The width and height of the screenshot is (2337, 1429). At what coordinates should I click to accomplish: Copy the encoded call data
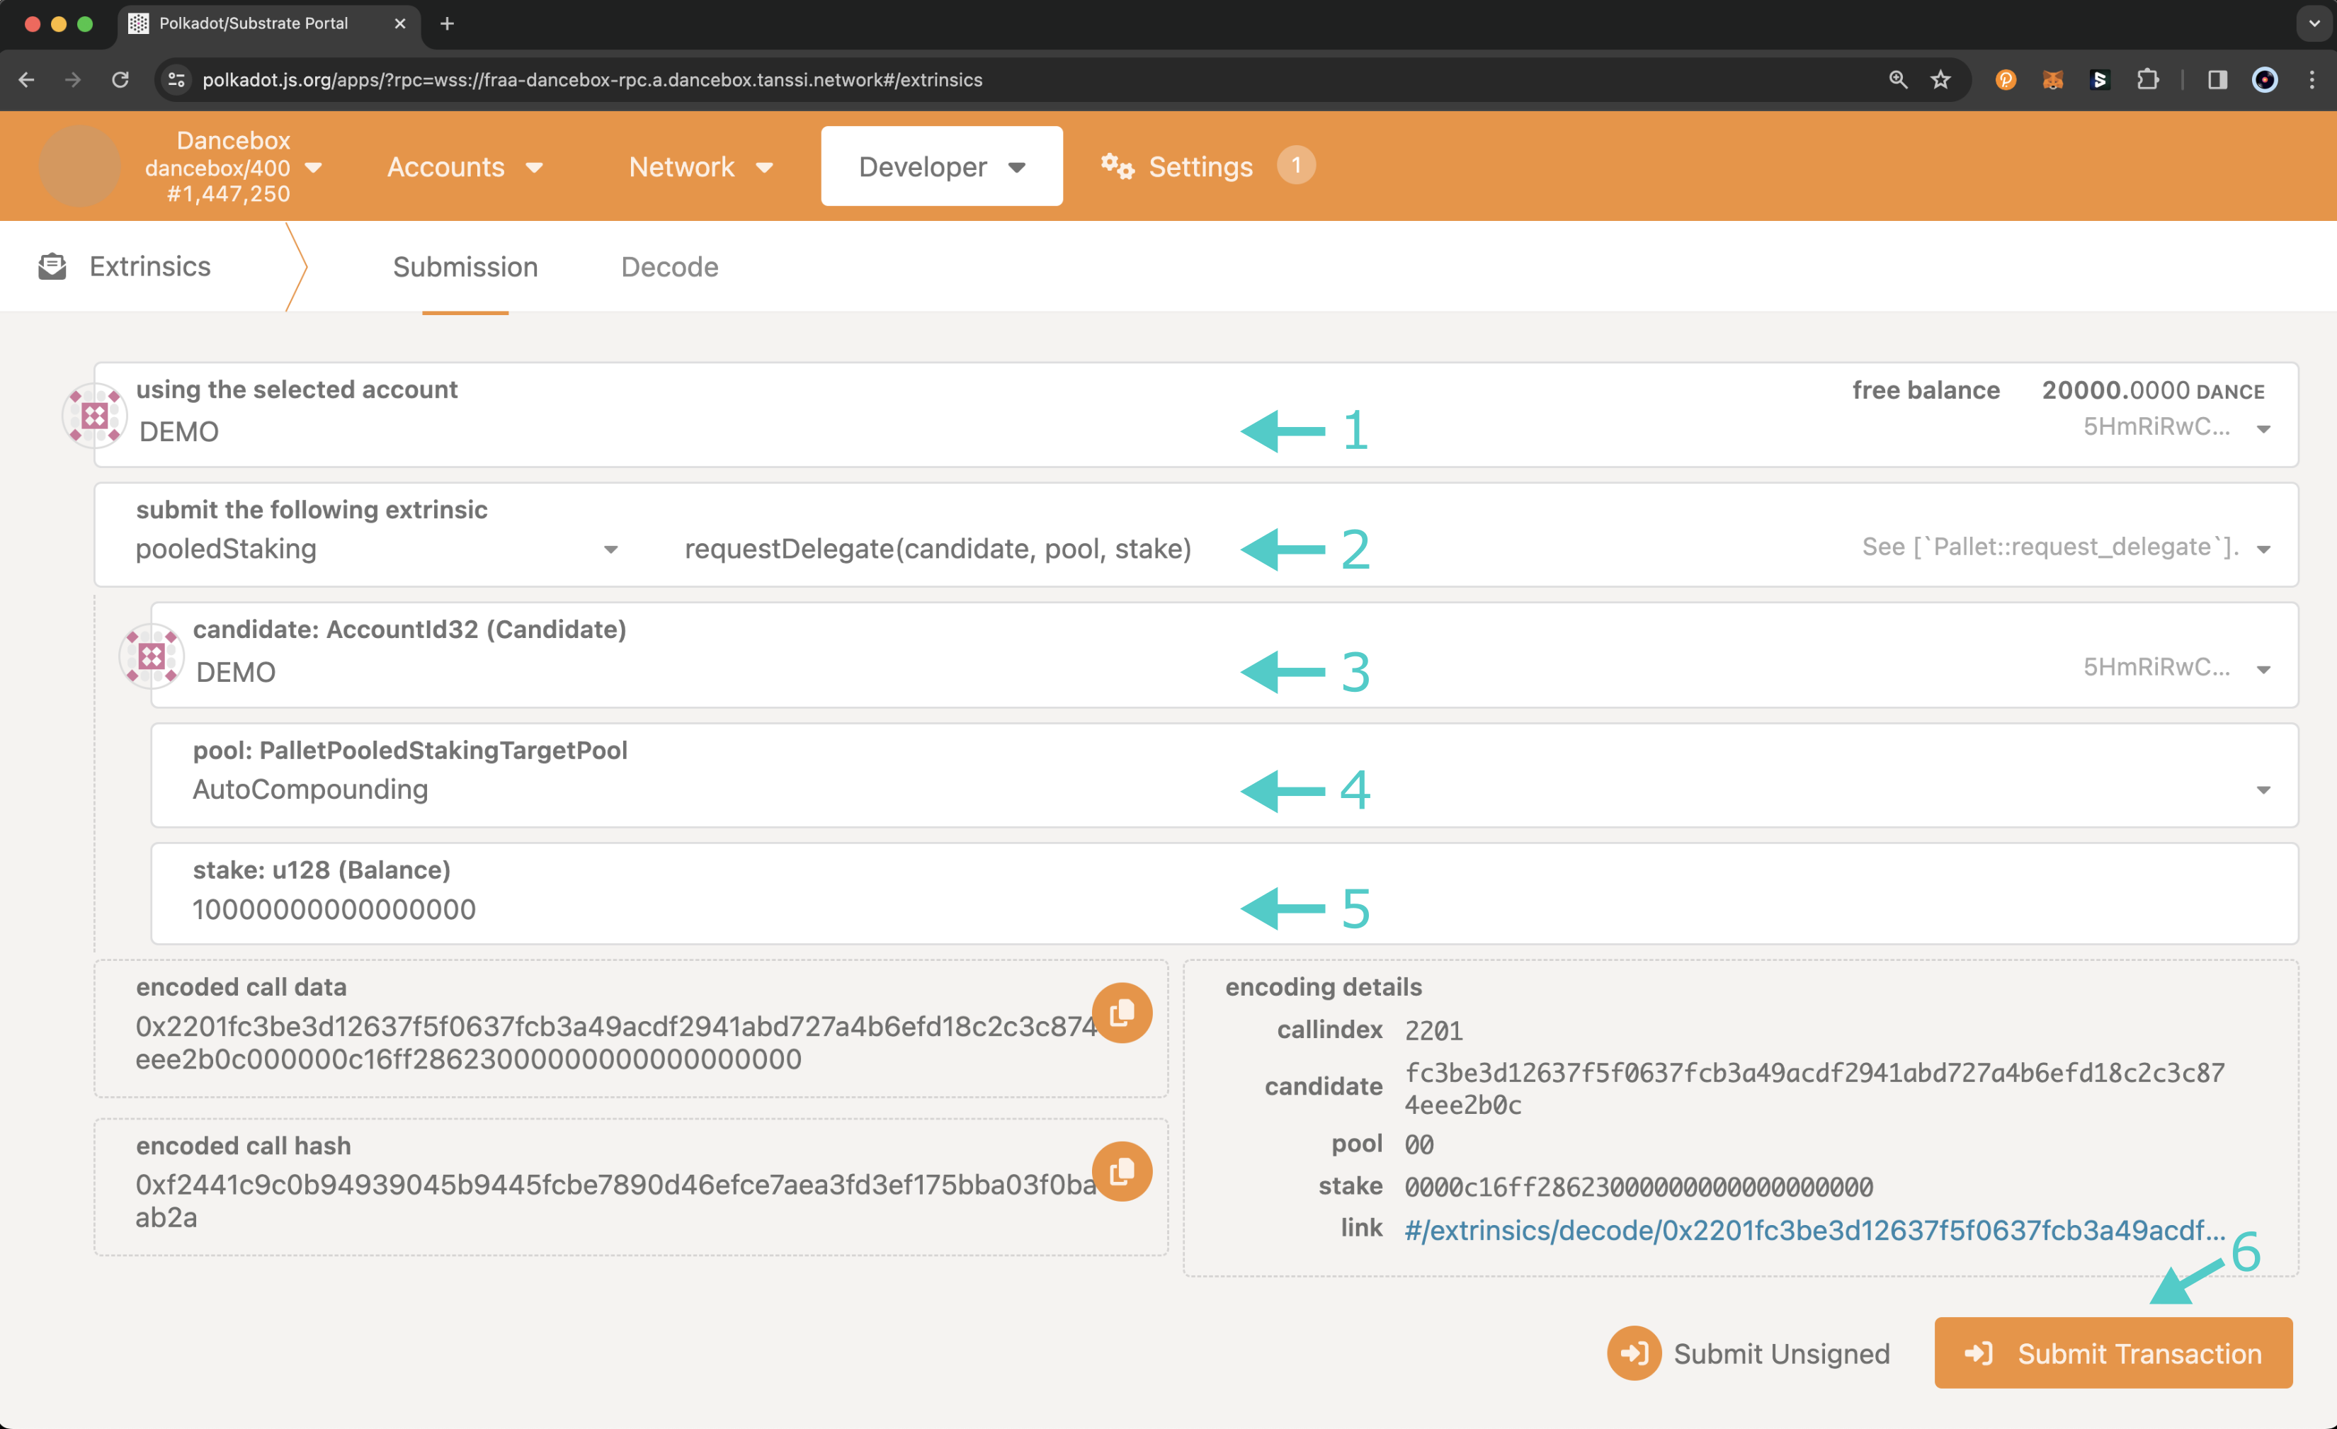point(1122,1012)
